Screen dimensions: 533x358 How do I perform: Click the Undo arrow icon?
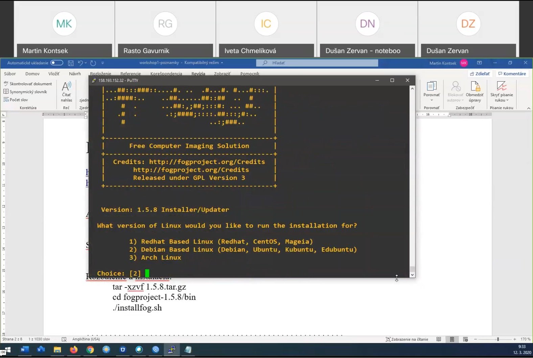80,63
